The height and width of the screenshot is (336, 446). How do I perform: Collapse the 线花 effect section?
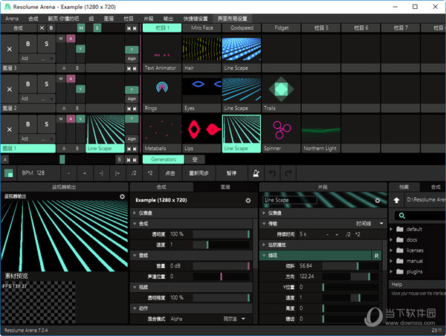click(x=263, y=255)
